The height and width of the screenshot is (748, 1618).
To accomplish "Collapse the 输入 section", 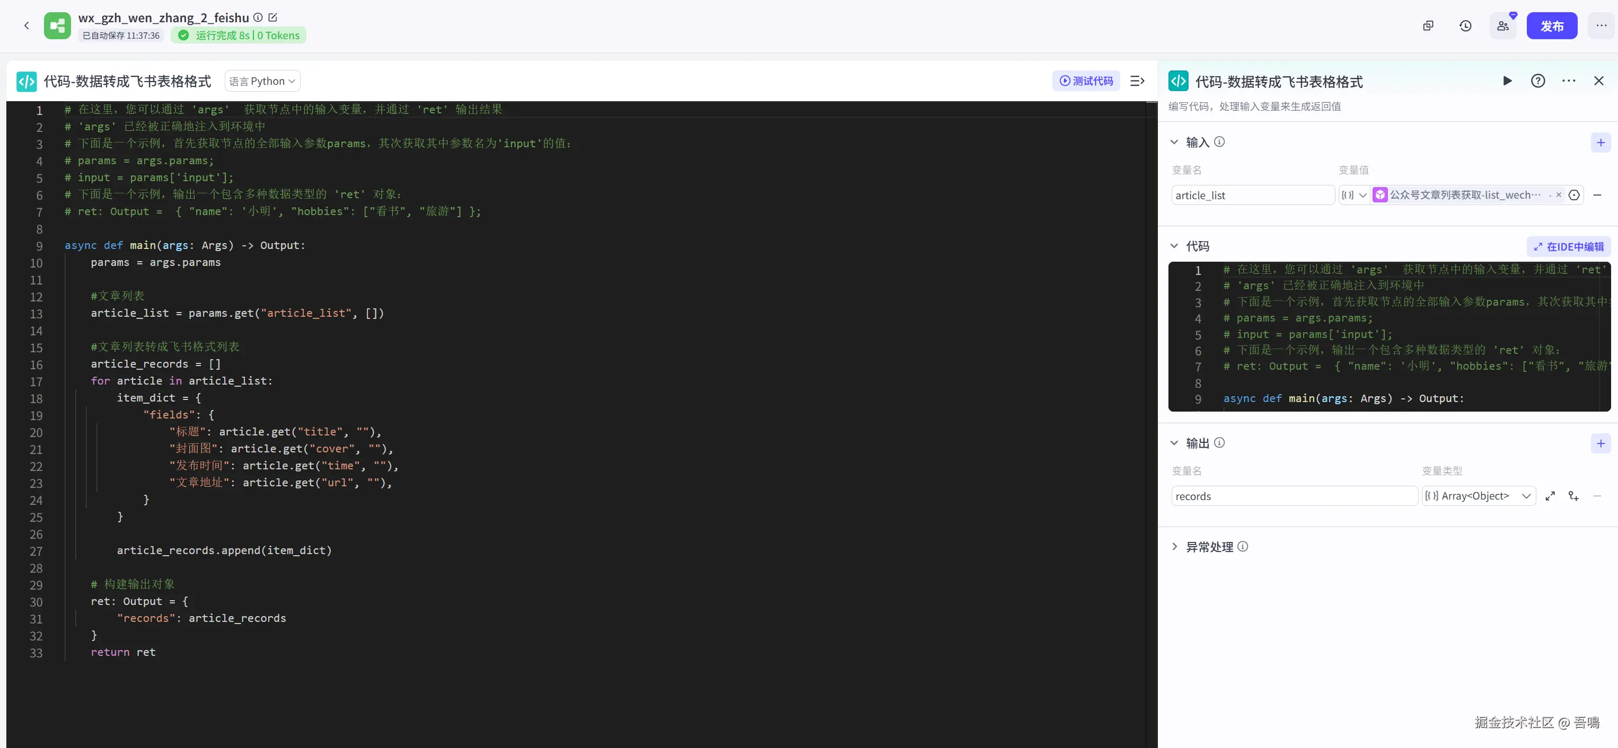I will pyautogui.click(x=1174, y=143).
